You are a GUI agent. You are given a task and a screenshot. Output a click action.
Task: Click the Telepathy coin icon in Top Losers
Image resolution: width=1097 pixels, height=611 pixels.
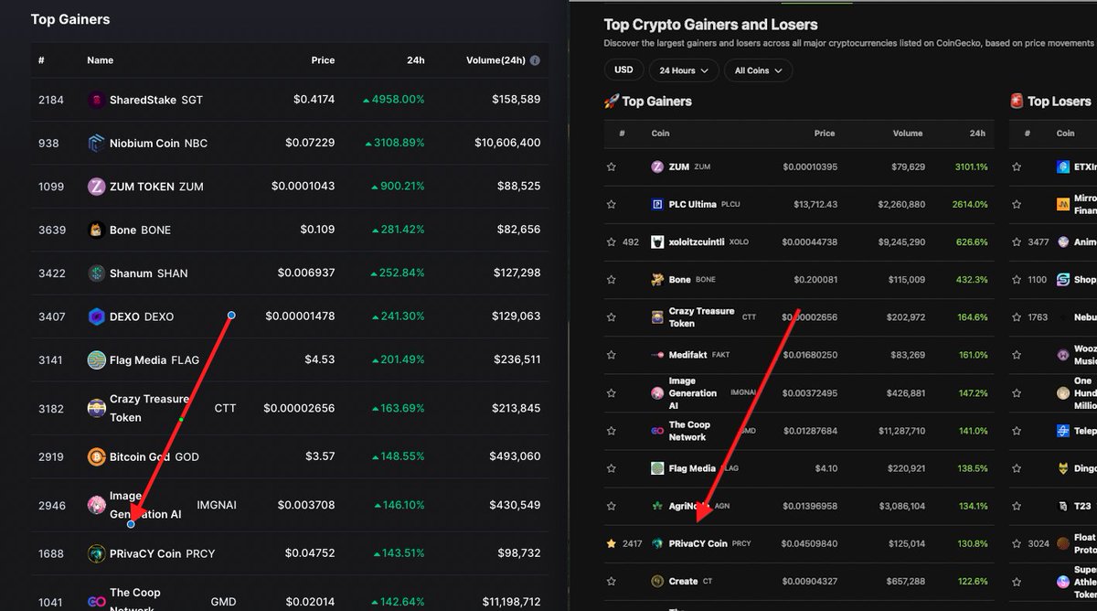pos(1062,431)
